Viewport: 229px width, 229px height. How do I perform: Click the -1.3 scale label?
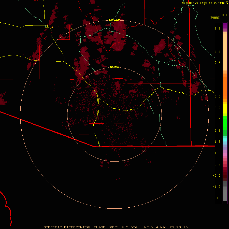[217, 187]
